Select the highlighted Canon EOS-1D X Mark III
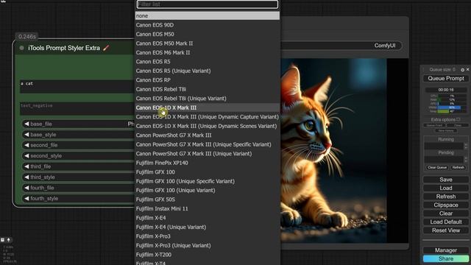Image resolution: width=471 pixels, height=265 pixels. pos(208,107)
